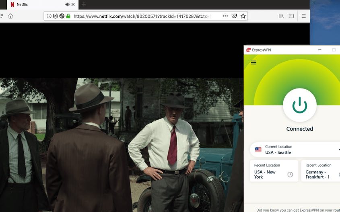This screenshot has width=340, height=212.
Task: Open a new browser tab
Action: pos(84,4)
